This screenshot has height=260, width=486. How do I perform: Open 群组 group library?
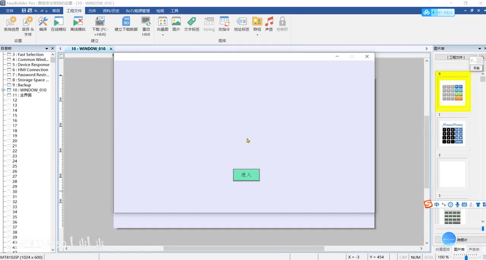point(257,24)
